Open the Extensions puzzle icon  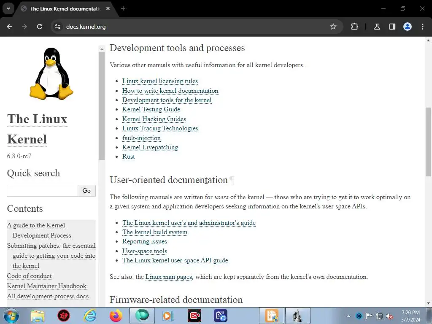(x=354, y=27)
